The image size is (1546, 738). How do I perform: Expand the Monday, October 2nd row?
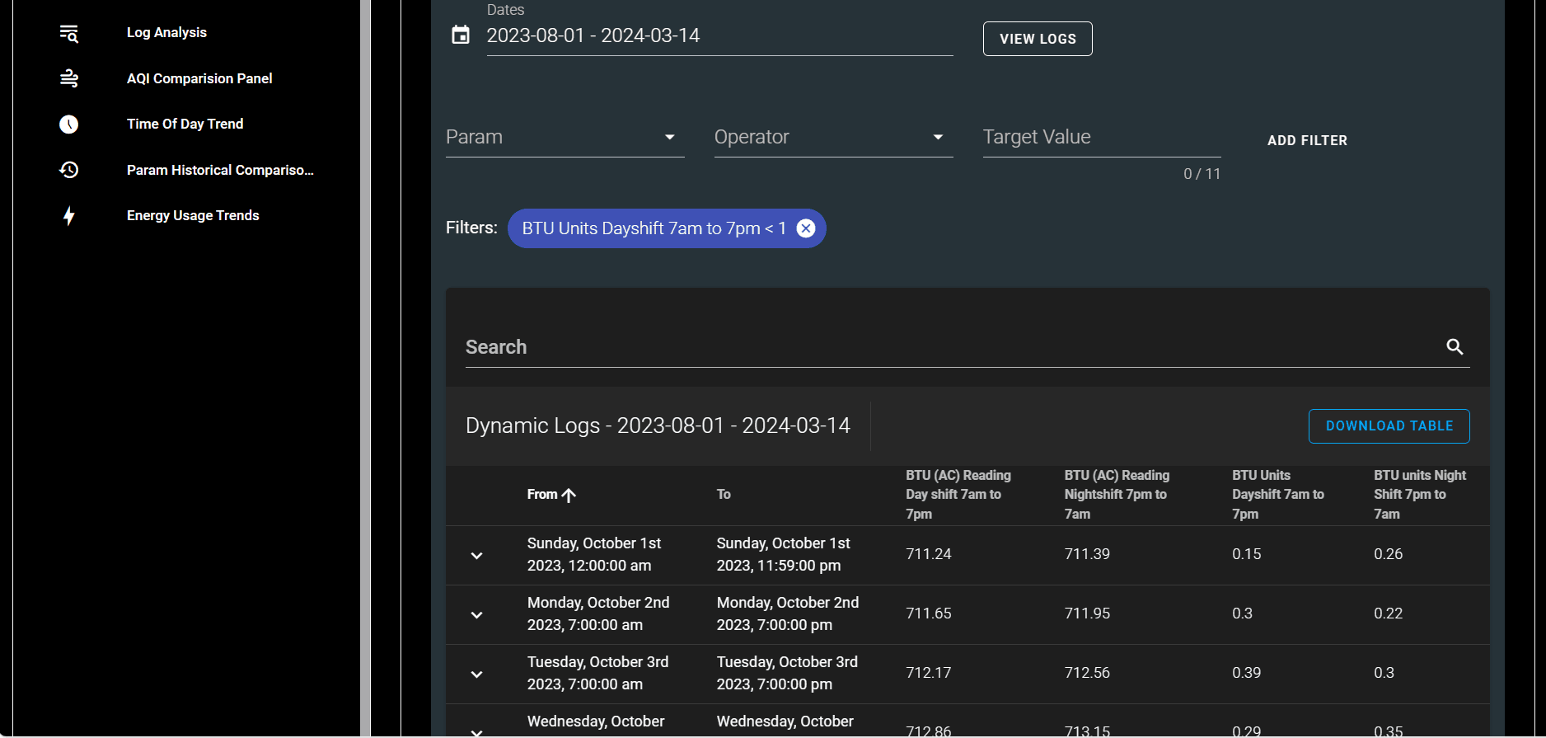point(476,615)
